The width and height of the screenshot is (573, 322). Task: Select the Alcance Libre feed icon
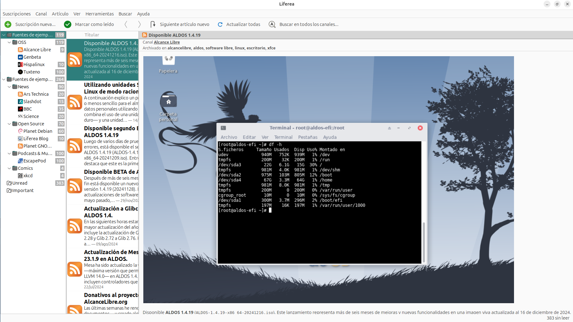click(20, 50)
